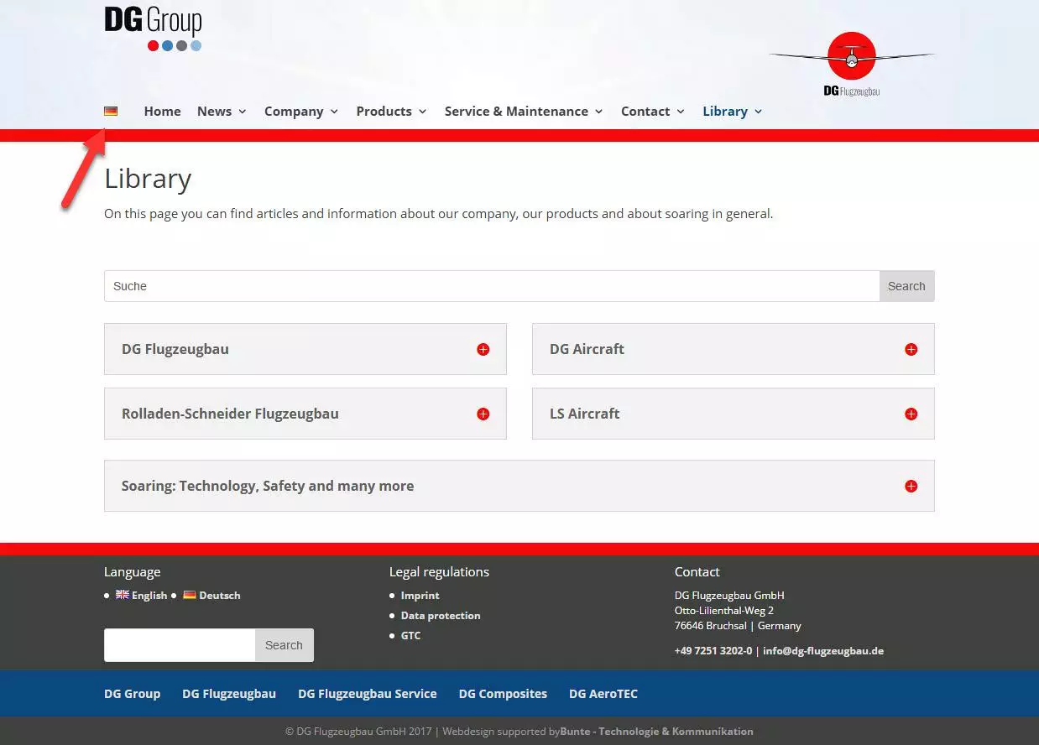Screen dimensions: 1039x745
Task: Focus the Suche library search field
Action: (x=492, y=286)
